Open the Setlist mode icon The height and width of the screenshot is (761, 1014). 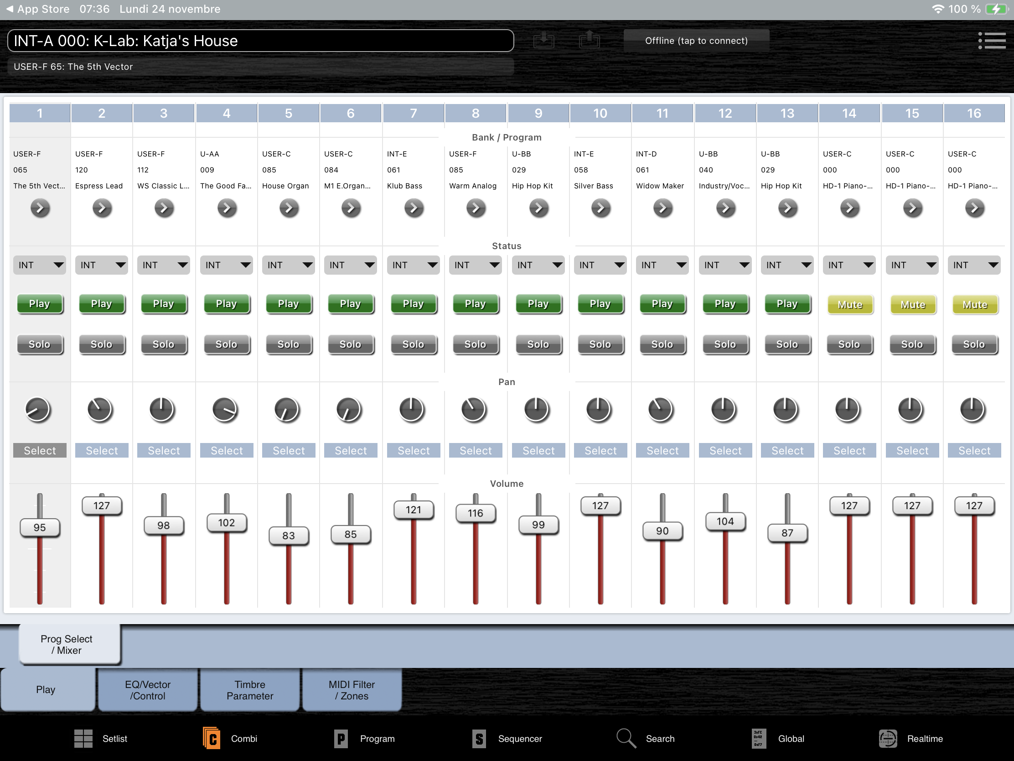pyautogui.click(x=83, y=739)
